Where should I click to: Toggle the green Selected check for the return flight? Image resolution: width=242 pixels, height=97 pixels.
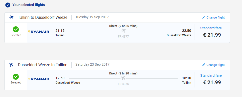[16, 77]
